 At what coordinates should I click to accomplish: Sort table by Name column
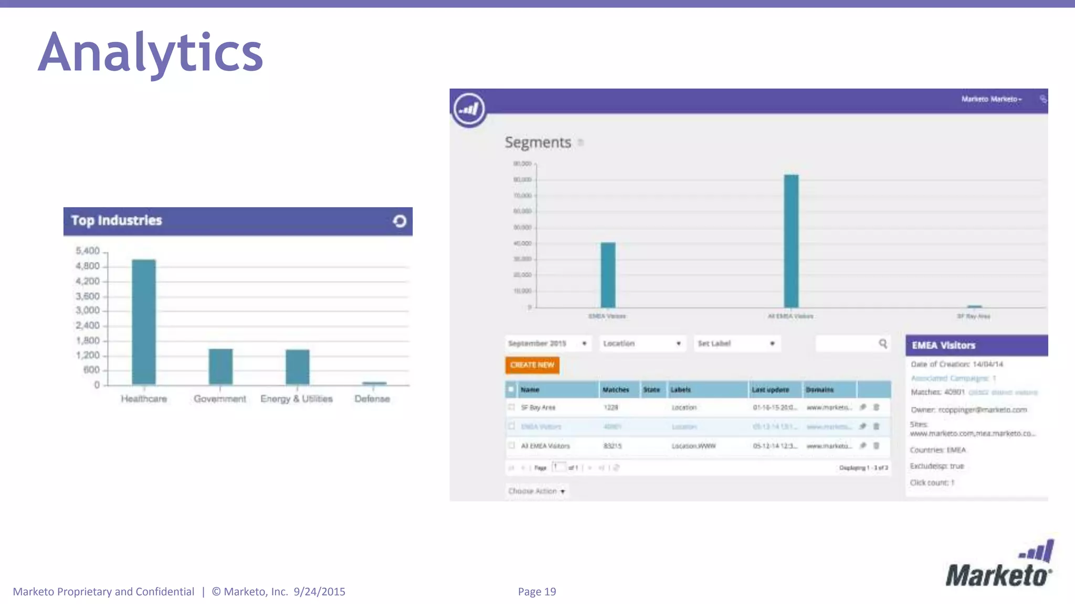pyautogui.click(x=558, y=390)
